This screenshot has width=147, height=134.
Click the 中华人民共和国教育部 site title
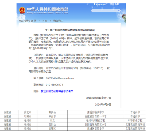click(48, 9)
